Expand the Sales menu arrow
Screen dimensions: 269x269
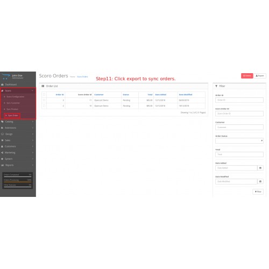[33, 140]
